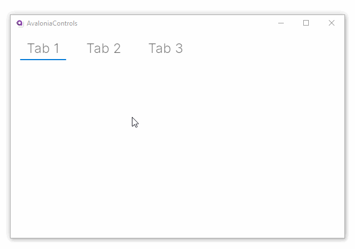Image resolution: width=355 pixels, height=249 pixels.
Task: Click the blank tab strip area right of Tab 3
Action: click(x=262, y=48)
